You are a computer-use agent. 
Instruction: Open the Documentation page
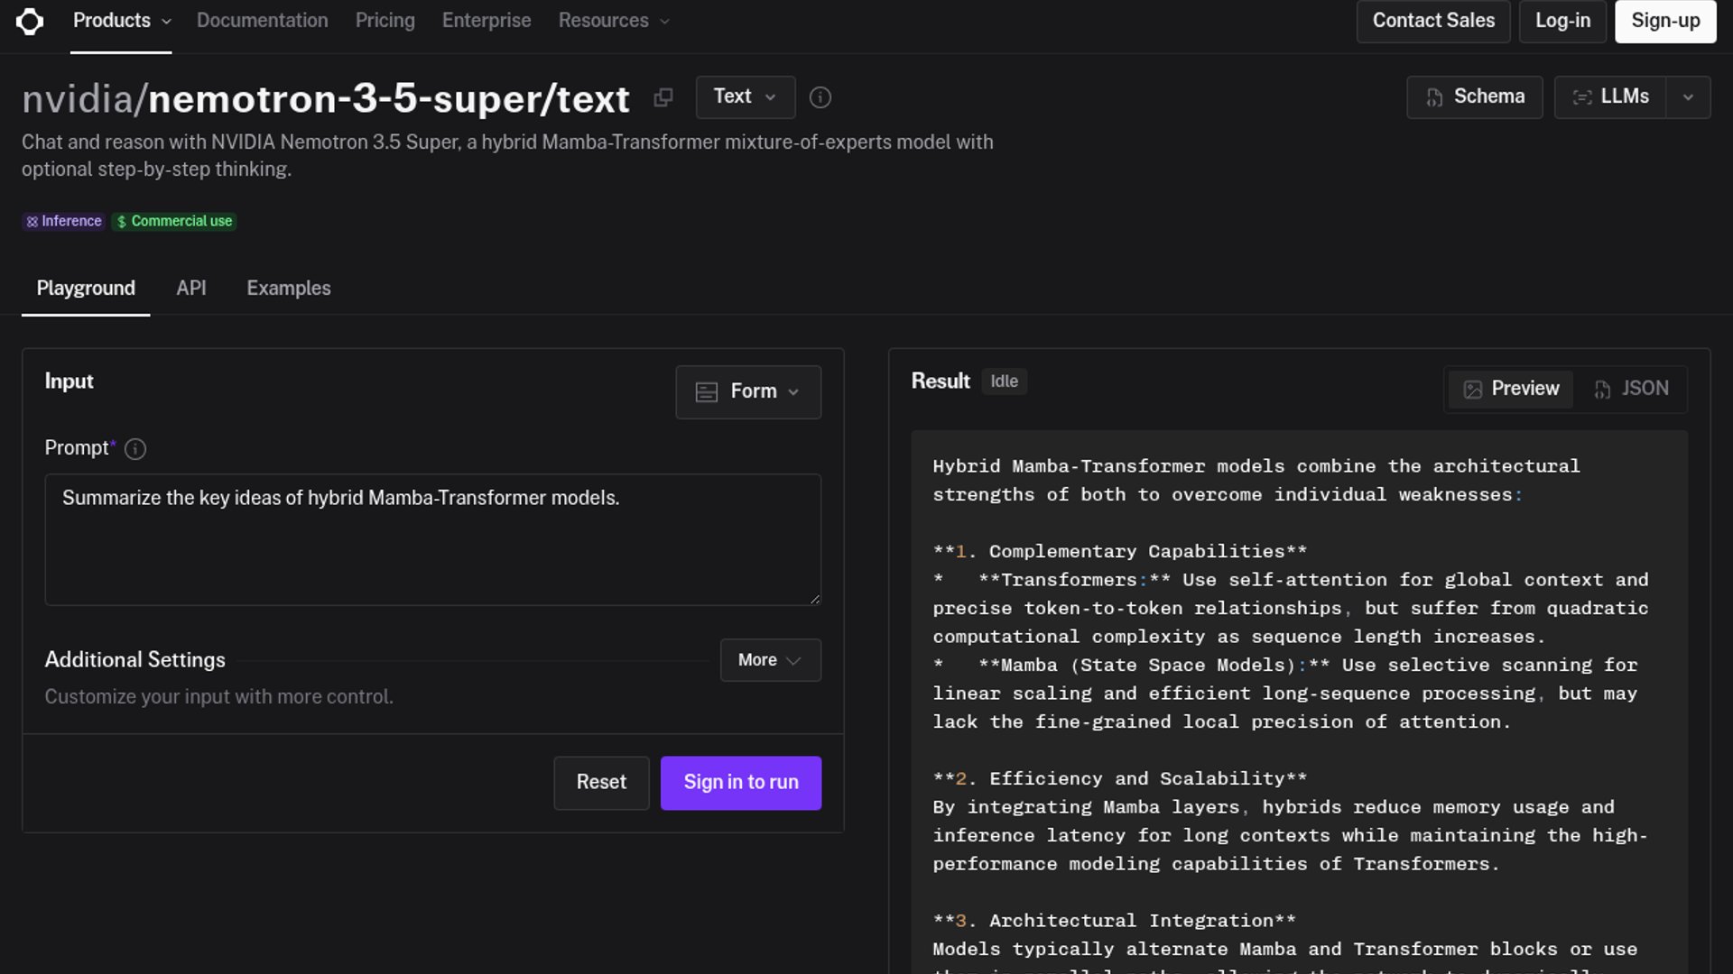263,21
